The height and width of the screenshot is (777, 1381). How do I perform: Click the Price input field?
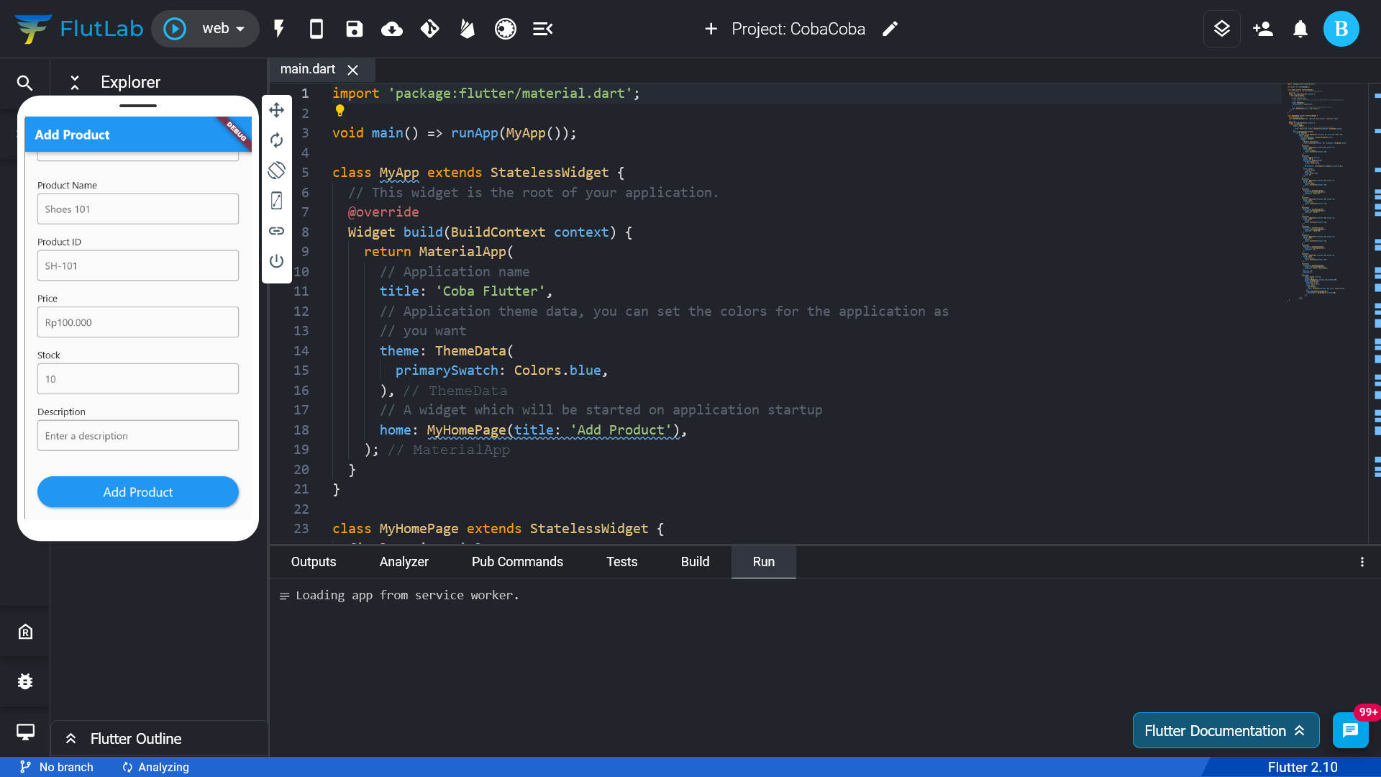(x=138, y=322)
